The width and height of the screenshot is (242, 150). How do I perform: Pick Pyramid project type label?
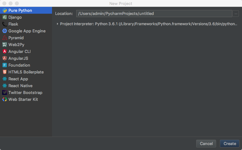16,38
